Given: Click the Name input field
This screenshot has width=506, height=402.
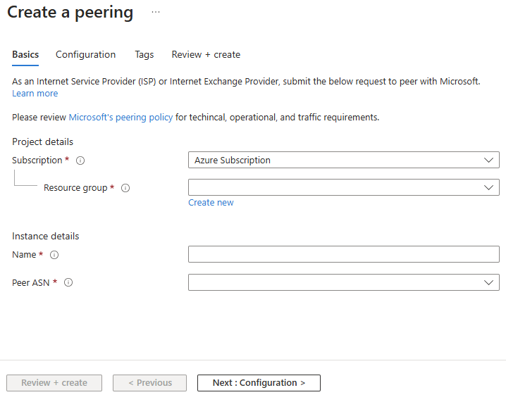Looking at the screenshot, I should 343,254.
